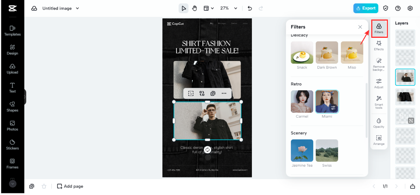Select the pointer select tool
This screenshot has height=195, width=420.
[x=183, y=9]
